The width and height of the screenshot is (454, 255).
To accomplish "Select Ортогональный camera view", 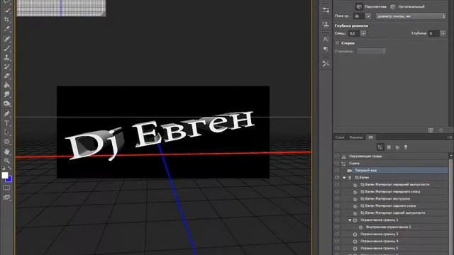I will [407, 6].
